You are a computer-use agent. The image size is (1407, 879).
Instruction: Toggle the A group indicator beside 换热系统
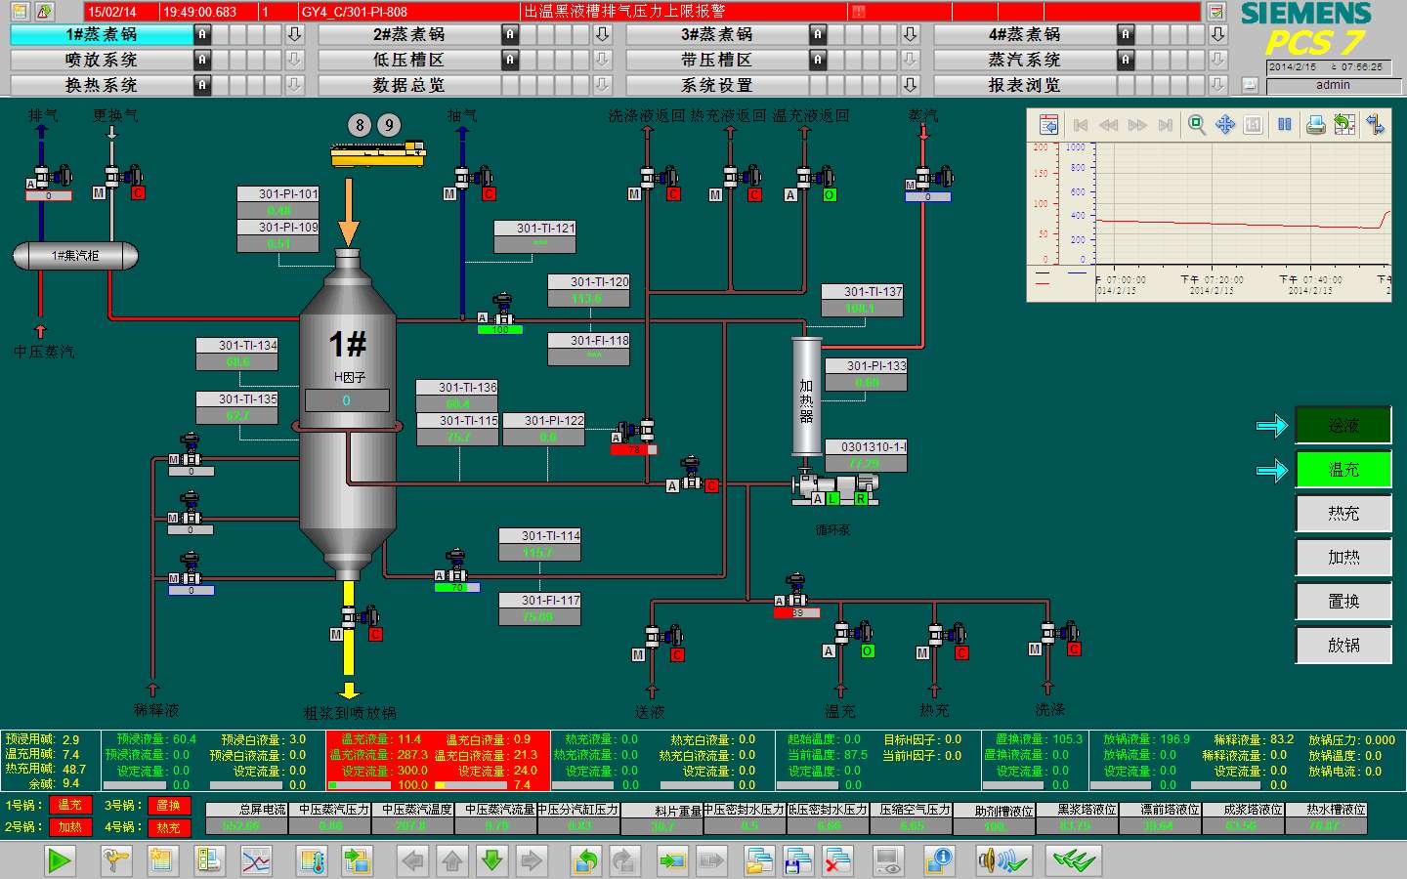pyautogui.click(x=202, y=84)
